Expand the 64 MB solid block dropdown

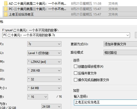[44, 88]
